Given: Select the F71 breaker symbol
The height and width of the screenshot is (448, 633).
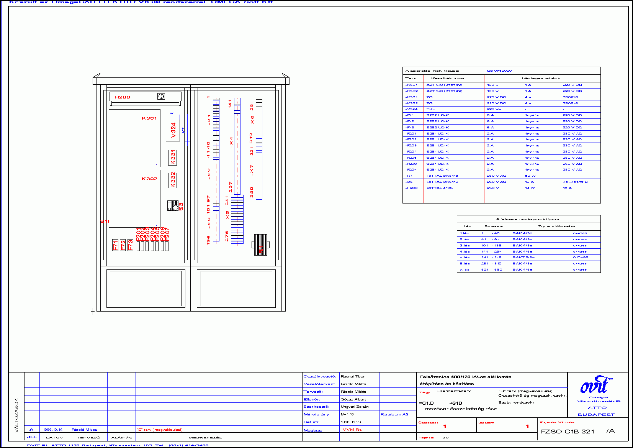Looking at the screenshot, I should coord(115,245).
